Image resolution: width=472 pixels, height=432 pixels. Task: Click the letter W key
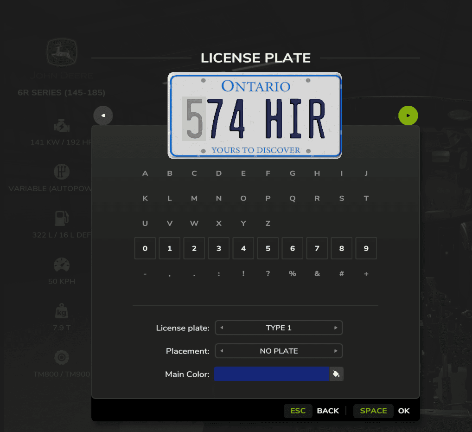click(194, 223)
